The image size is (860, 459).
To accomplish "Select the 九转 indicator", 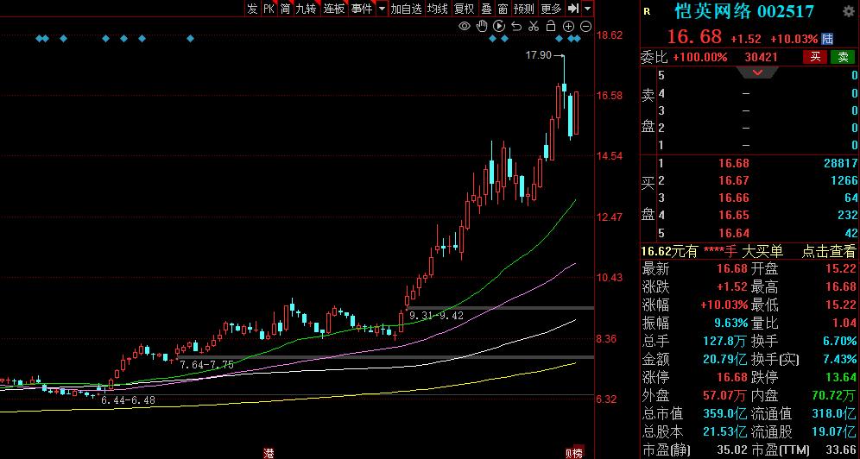I will click(x=306, y=9).
